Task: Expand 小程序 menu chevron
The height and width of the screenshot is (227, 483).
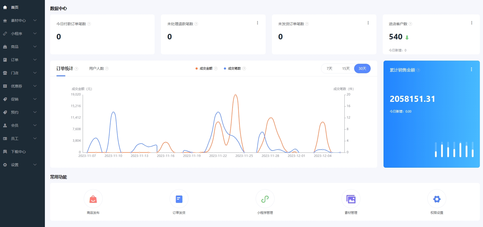Action: 35,34
